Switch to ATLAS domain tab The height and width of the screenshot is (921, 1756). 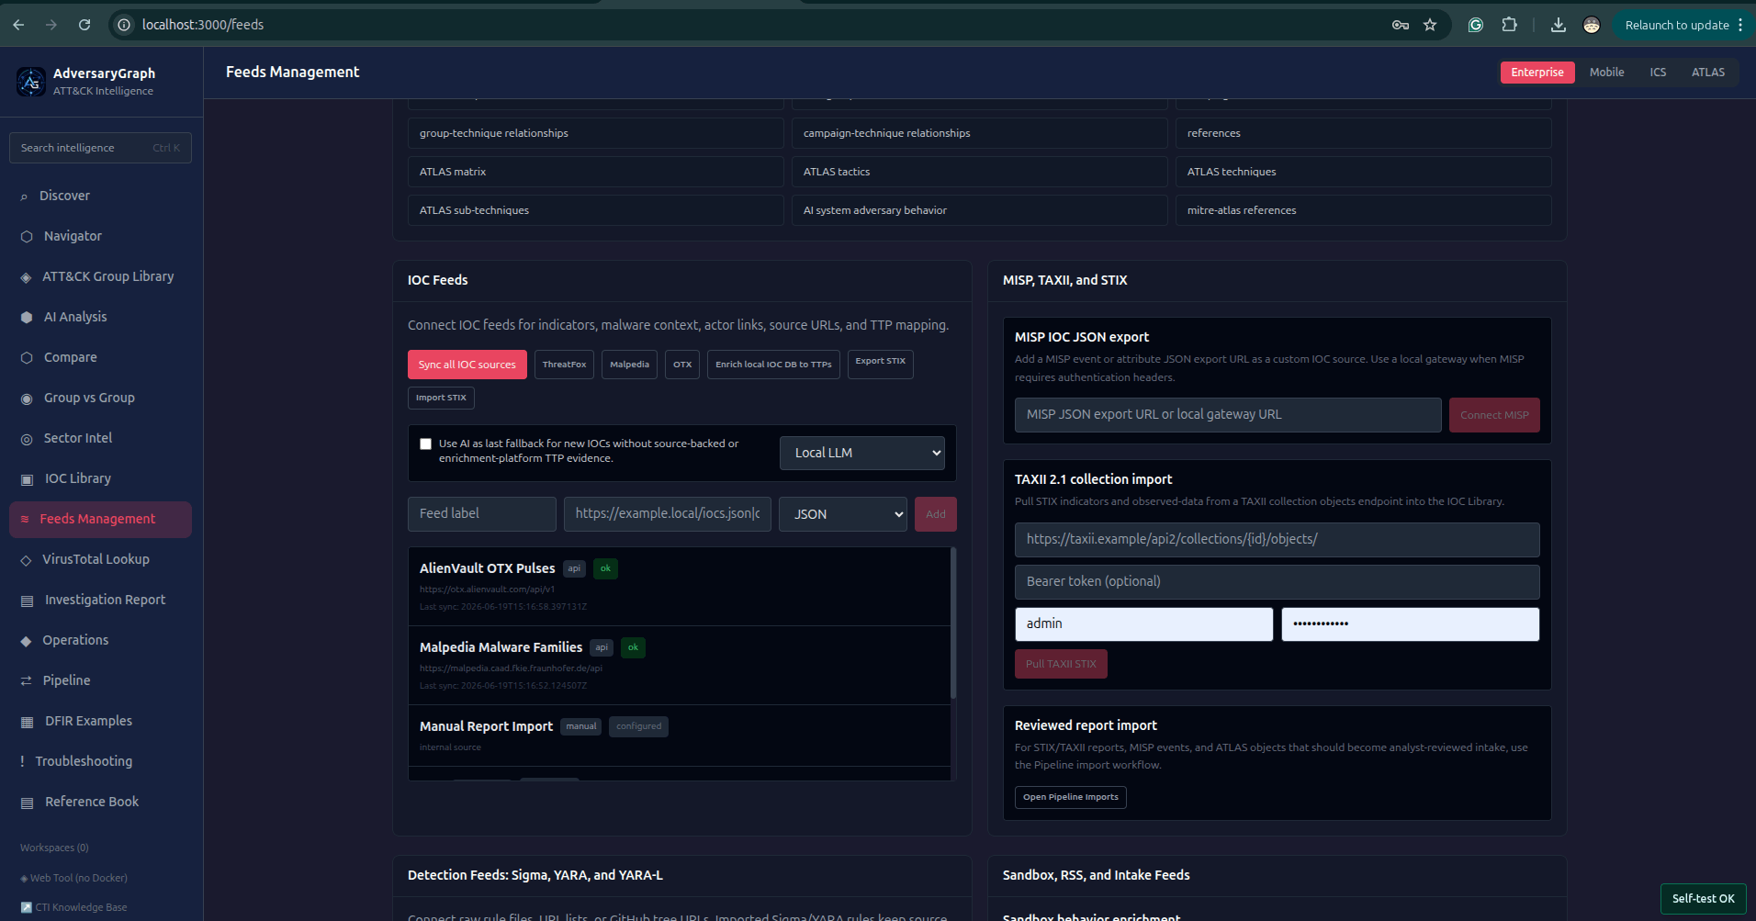[1708, 73]
